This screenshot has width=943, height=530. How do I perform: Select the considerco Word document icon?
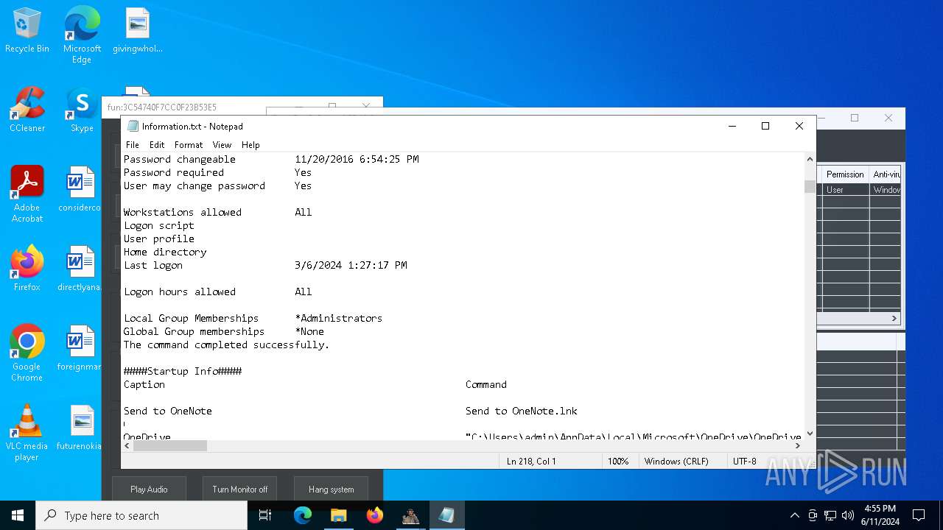point(80,190)
